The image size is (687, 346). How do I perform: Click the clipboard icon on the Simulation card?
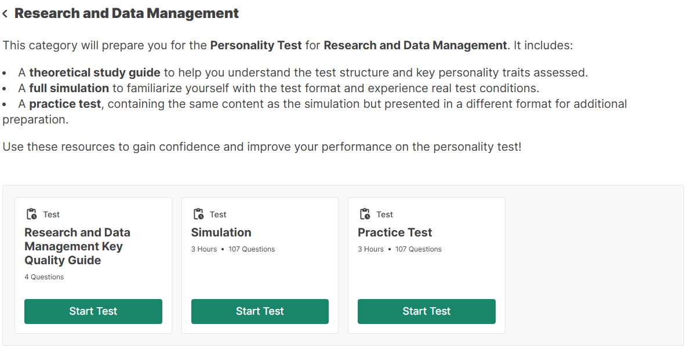[199, 214]
